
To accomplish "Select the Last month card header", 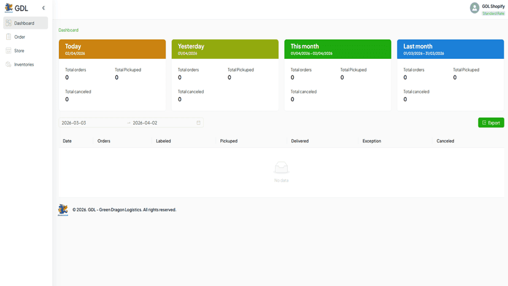I will [x=450, y=49].
